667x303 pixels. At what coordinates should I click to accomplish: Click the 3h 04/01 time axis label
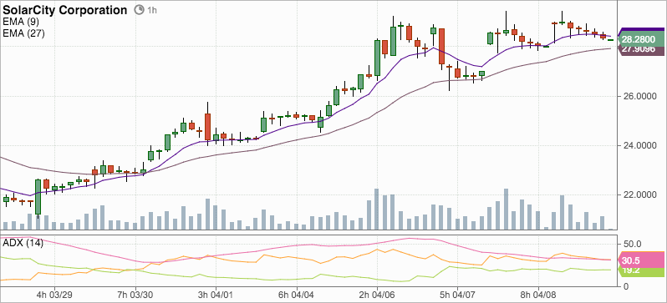tap(216, 295)
